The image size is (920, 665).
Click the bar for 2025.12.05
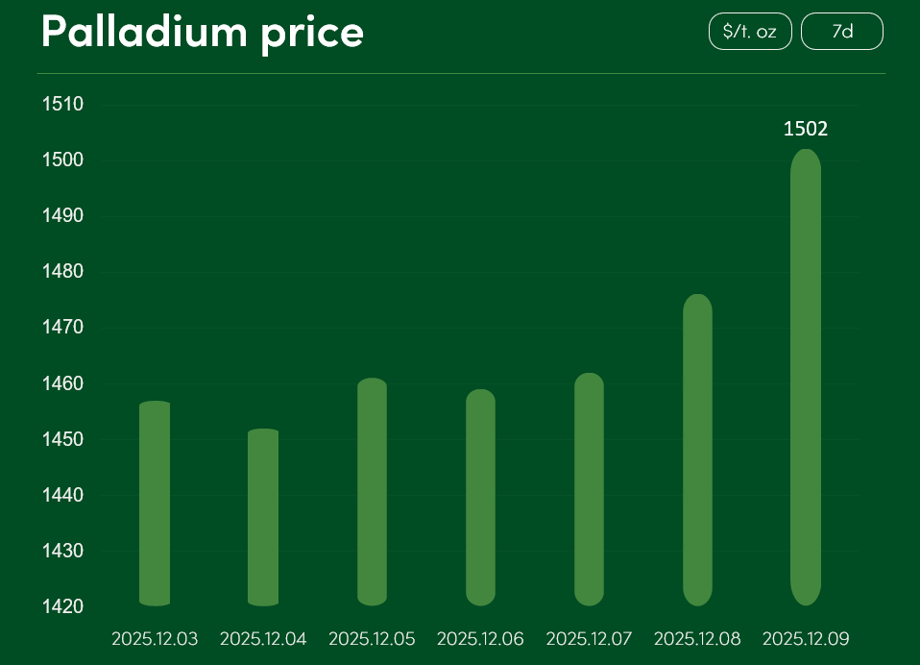372,492
